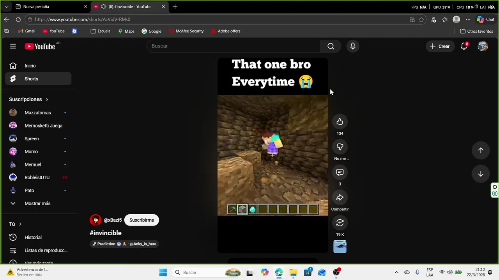The height and width of the screenshot is (280, 499).
Task: Go to the previous Short with up arrow
Action: pos(481,150)
